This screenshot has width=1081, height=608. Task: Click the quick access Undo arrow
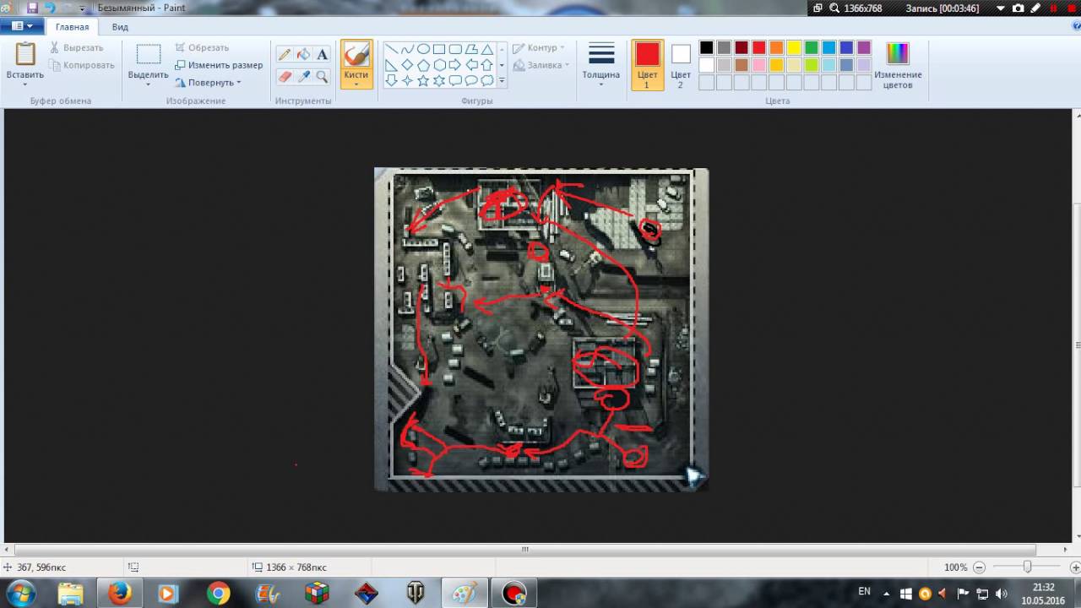point(50,8)
